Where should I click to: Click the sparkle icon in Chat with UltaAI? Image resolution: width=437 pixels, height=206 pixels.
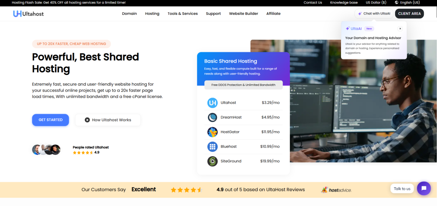[x=360, y=14]
